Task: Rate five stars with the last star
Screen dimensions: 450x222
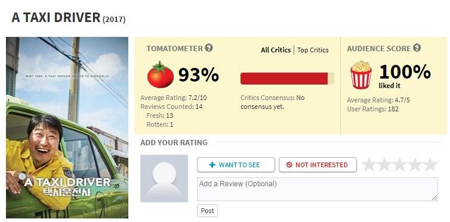Action: click(430, 165)
